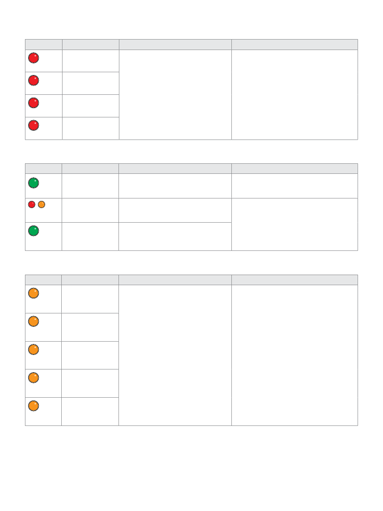Click the gray header row of the top table
This screenshot has height=511, width=383.
coord(191,44)
